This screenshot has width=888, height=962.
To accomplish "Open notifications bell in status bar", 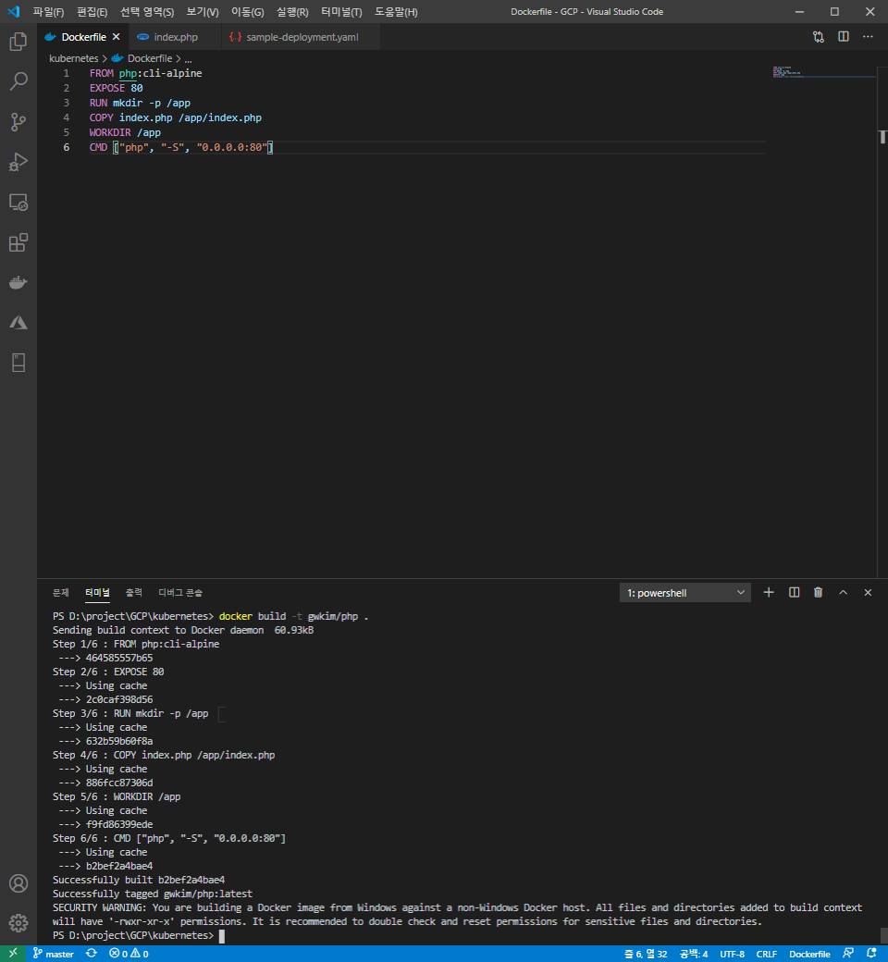I will coord(871,954).
